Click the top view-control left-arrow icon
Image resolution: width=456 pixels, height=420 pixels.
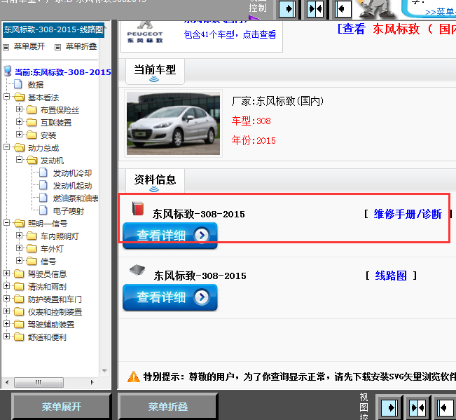(343, 9)
